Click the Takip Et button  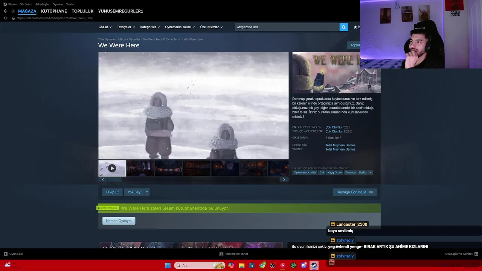(x=112, y=192)
